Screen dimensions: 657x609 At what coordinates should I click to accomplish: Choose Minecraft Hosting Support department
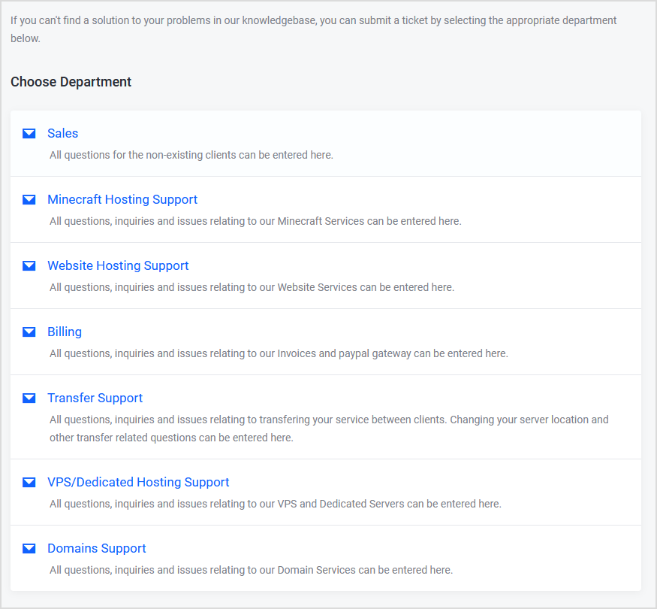click(122, 200)
